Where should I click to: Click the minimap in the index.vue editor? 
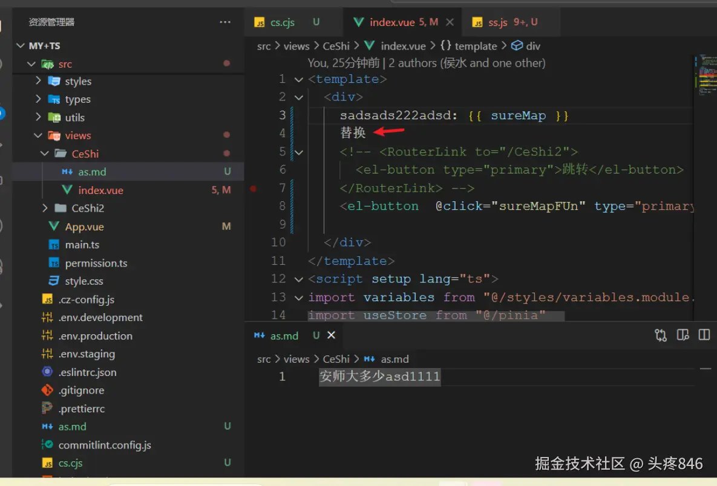pos(707,74)
